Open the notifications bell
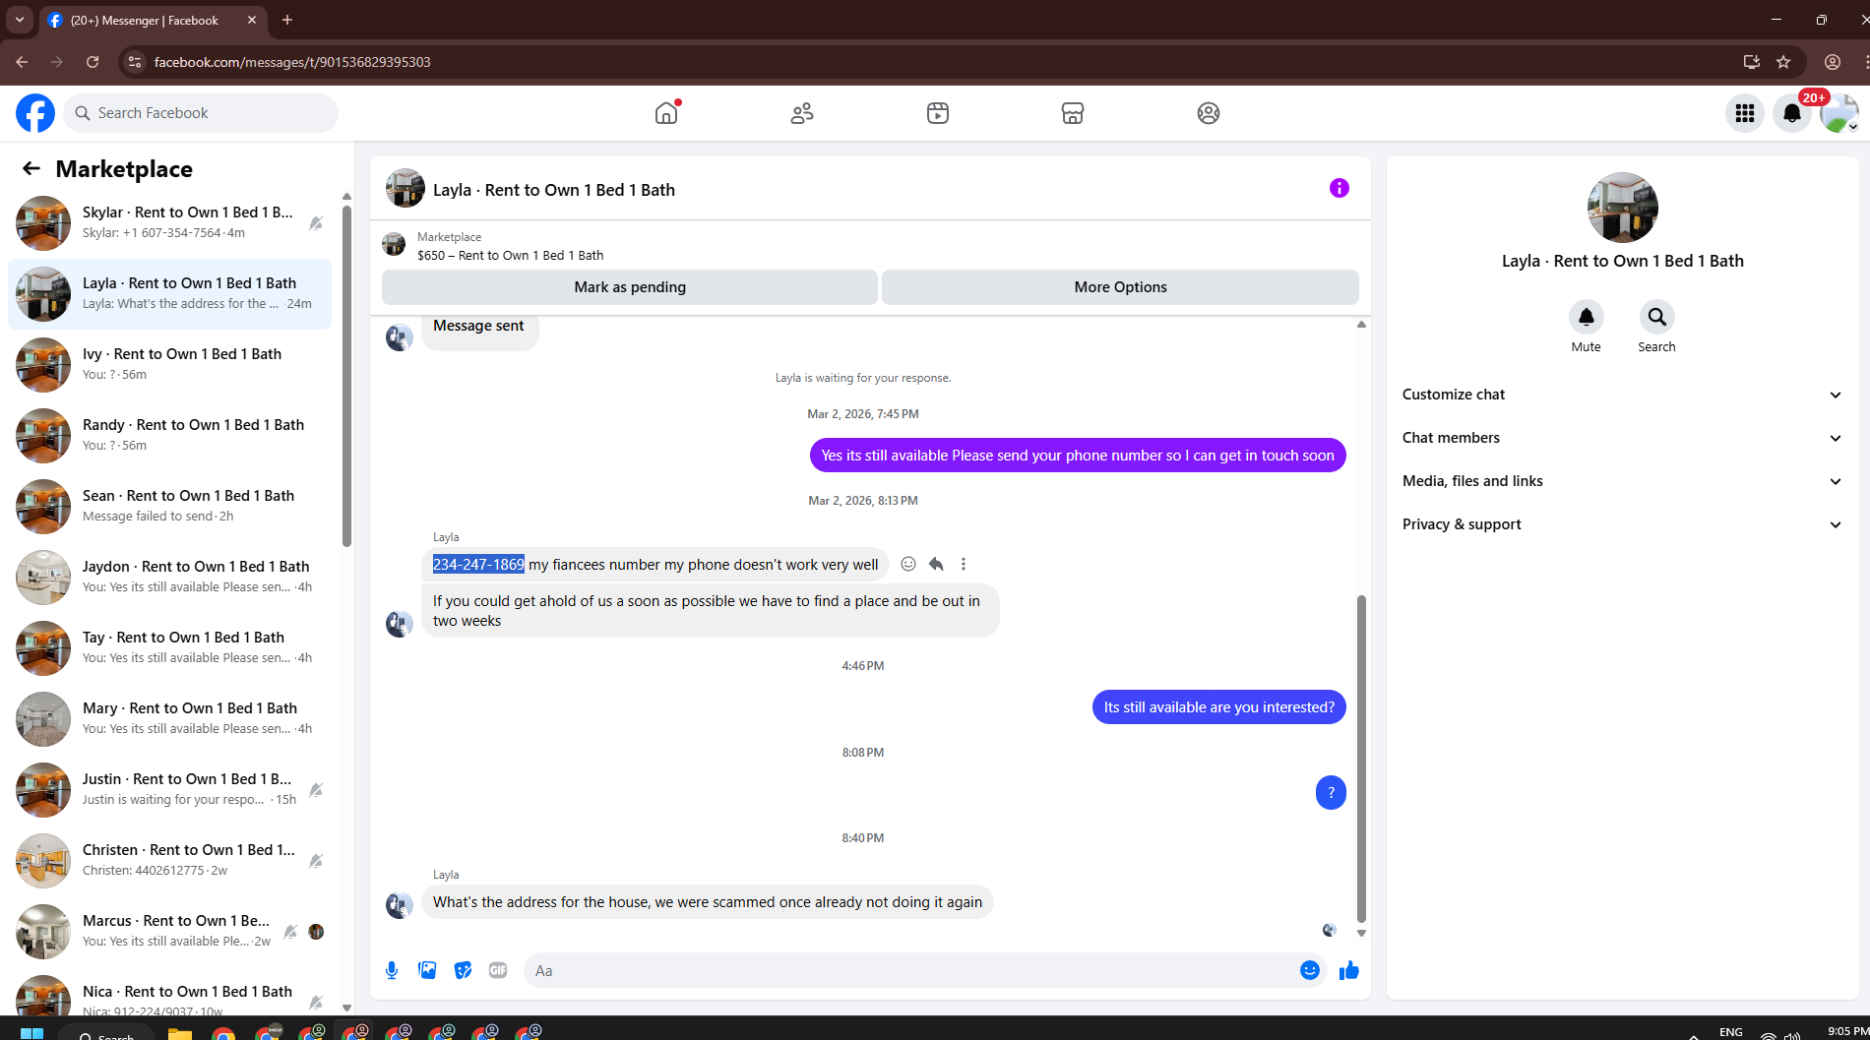 coord(1792,113)
